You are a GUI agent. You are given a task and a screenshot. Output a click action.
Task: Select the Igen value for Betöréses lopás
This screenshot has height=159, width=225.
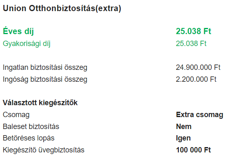click(183, 138)
